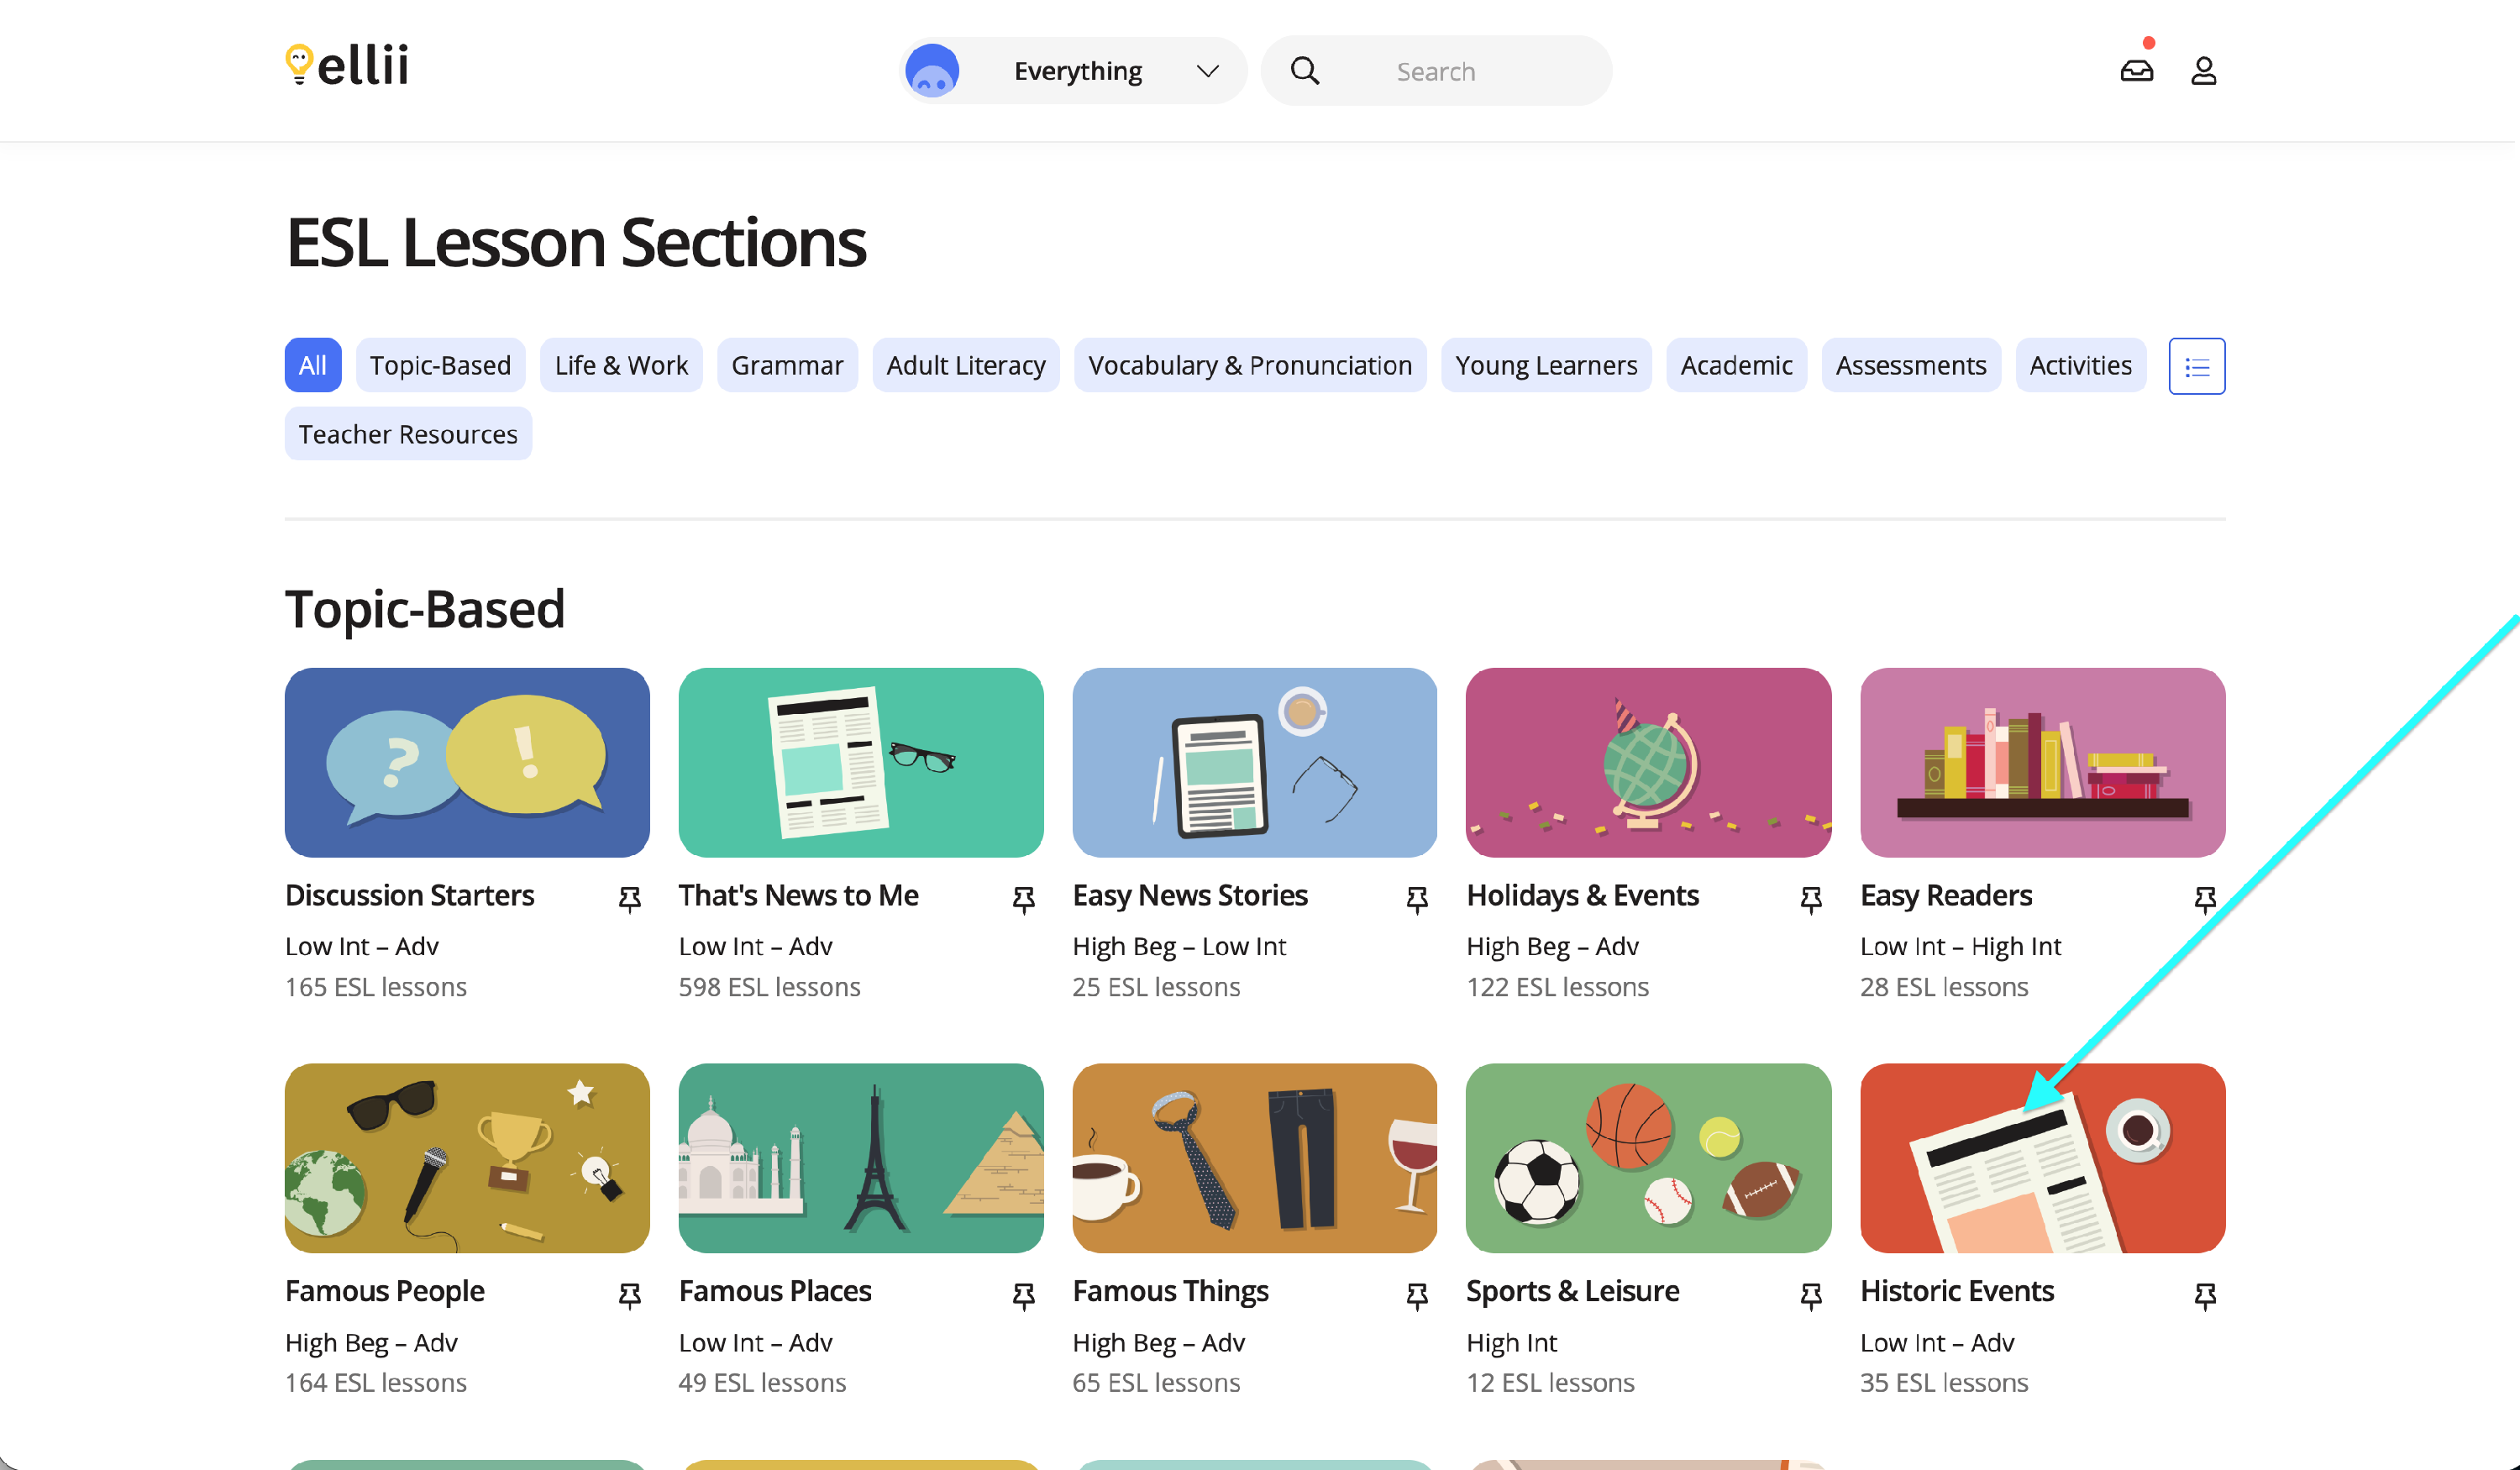
Task: Pin the Sports & Leisure section
Action: point(1810,1295)
